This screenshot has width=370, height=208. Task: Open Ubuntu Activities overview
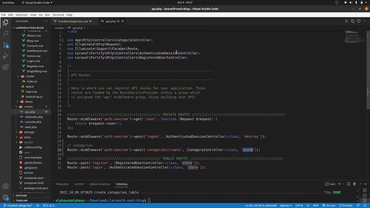pyautogui.click(x=8, y=2)
